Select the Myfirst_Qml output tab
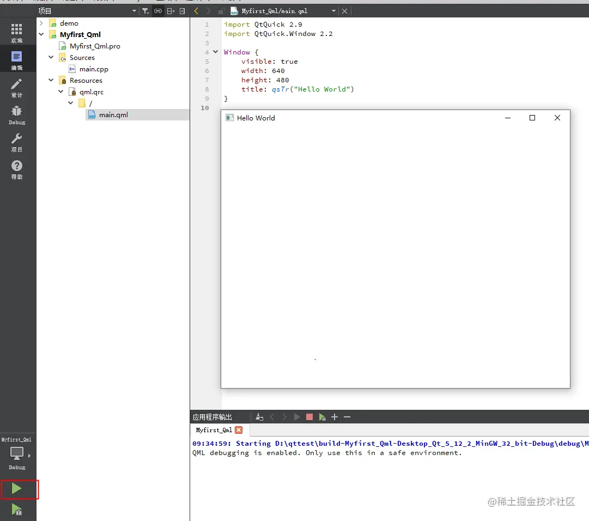Image resolution: width=589 pixels, height=521 pixels. coord(214,430)
